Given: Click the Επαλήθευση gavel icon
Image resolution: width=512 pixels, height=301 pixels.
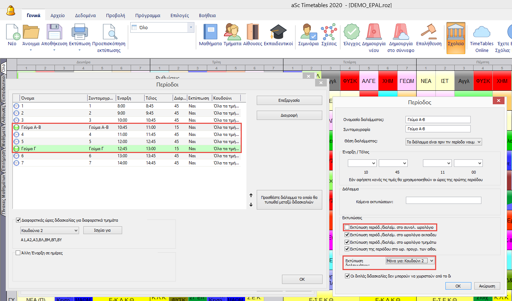Looking at the screenshot, I should coord(428,32).
